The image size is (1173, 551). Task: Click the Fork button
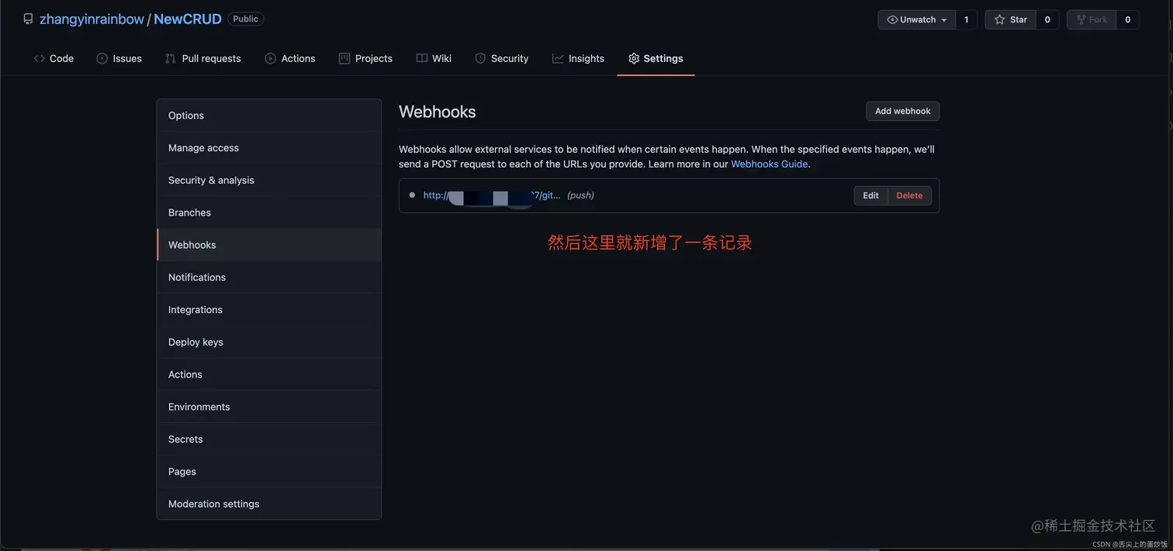click(1092, 19)
